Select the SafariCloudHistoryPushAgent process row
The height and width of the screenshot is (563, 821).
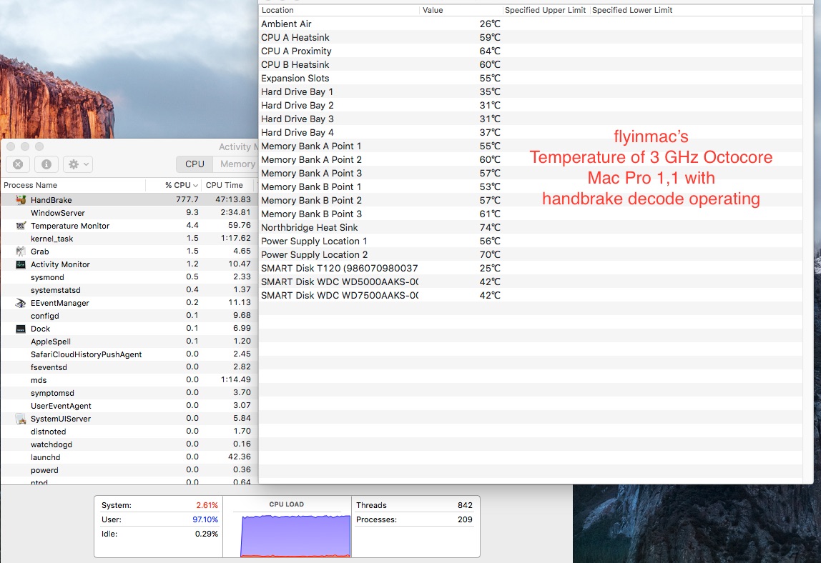pos(128,354)
